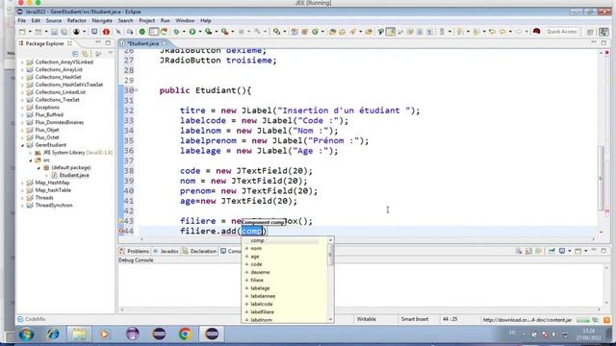Open the New file dropdown arrow
This screenshot has height=346, width=616.
[x=30, y=32]
